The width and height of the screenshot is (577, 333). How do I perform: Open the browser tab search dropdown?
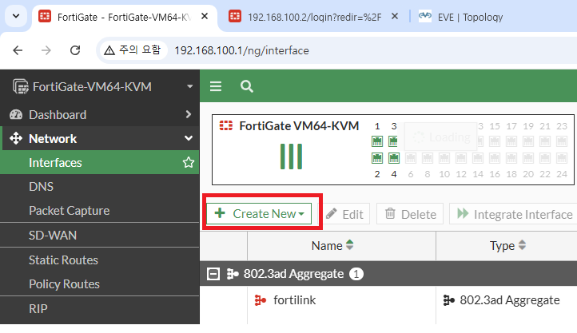click(16, 16)
